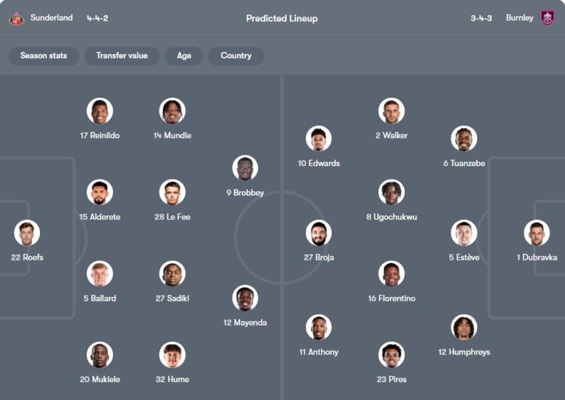565x400 pixels.
Task: Click Dubravka's player photo
Action: coord(536,233)
